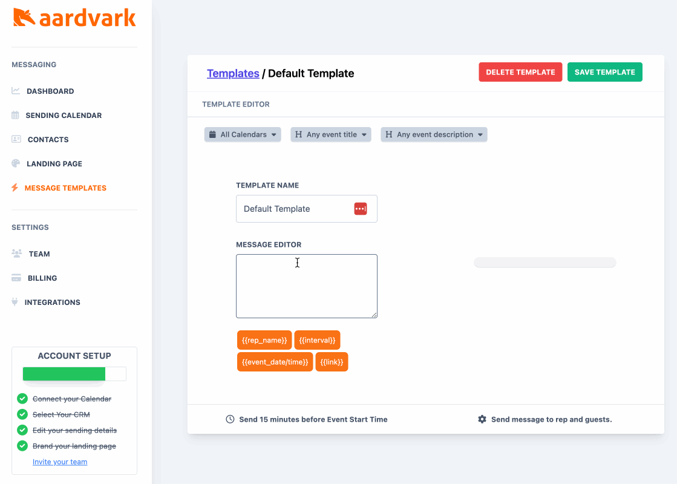Click the checkmark beside Brand your landing page
Image resolution: width=677 pixels, height=484 pixels.
[x=22, y=446]
